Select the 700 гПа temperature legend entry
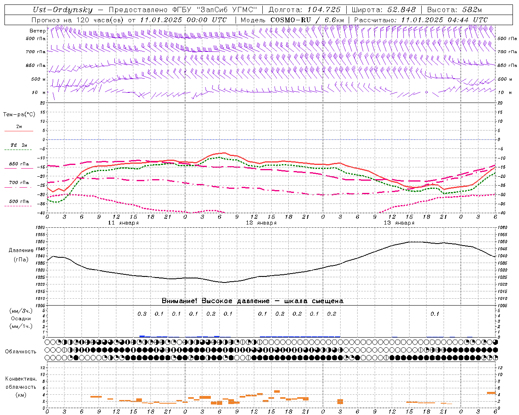This screenshot has width=519, height=415. pyautogui.click(x=19, y=183)
